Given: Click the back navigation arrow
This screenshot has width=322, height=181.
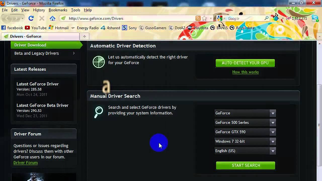Looking at the screenshot, I should [x=7, y=18].
